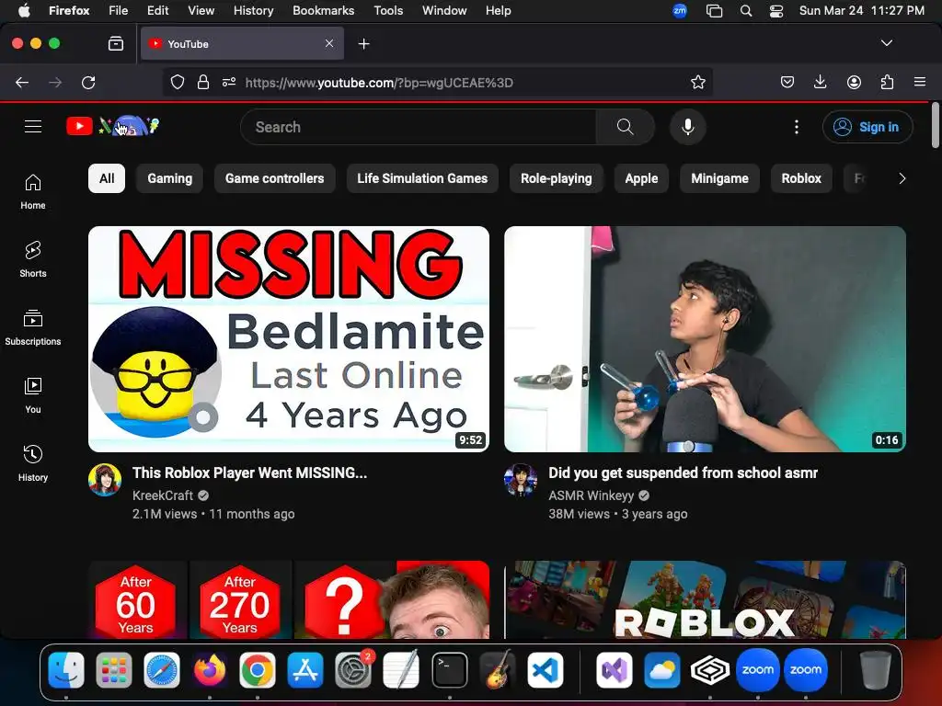Screen dimensions: 942x706
Task: Select the Apple filter chip
Action: click(x=641, y=178)
